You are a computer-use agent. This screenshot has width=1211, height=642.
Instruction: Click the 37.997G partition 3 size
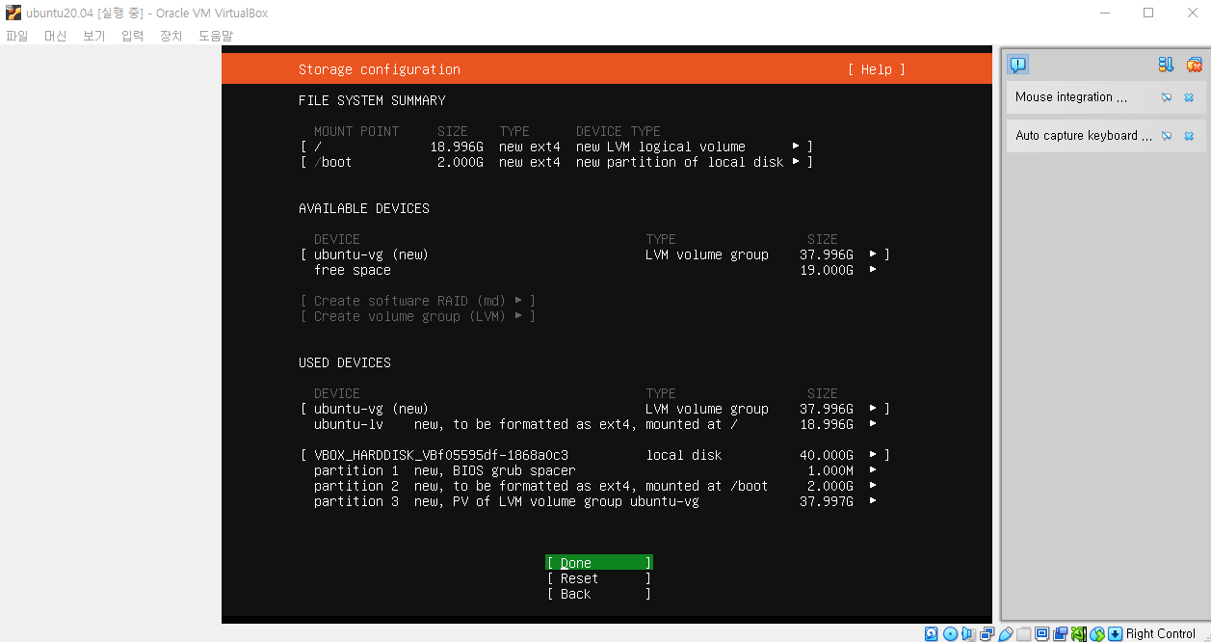pos(827,501)
